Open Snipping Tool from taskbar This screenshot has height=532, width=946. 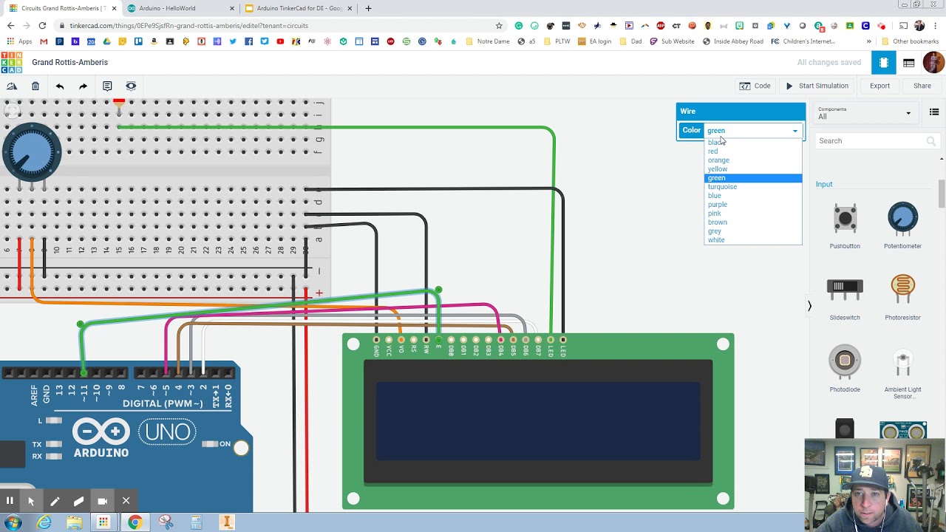(x=166, y=522)
